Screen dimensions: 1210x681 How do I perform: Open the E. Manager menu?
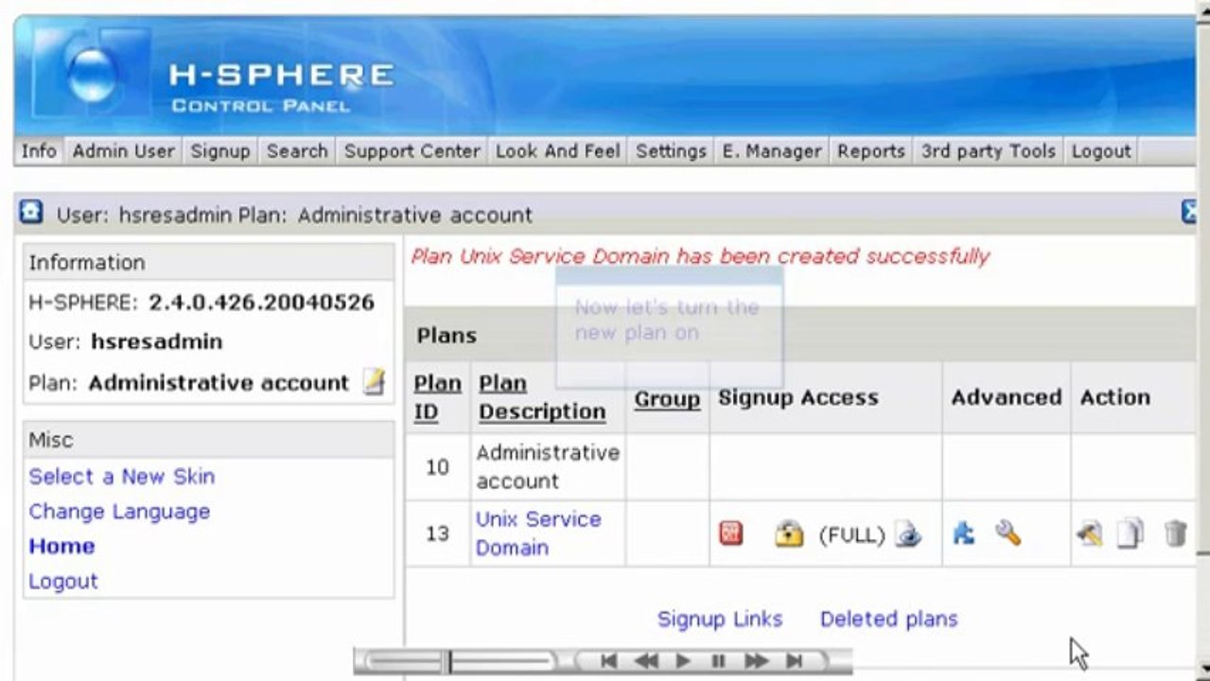772,151
